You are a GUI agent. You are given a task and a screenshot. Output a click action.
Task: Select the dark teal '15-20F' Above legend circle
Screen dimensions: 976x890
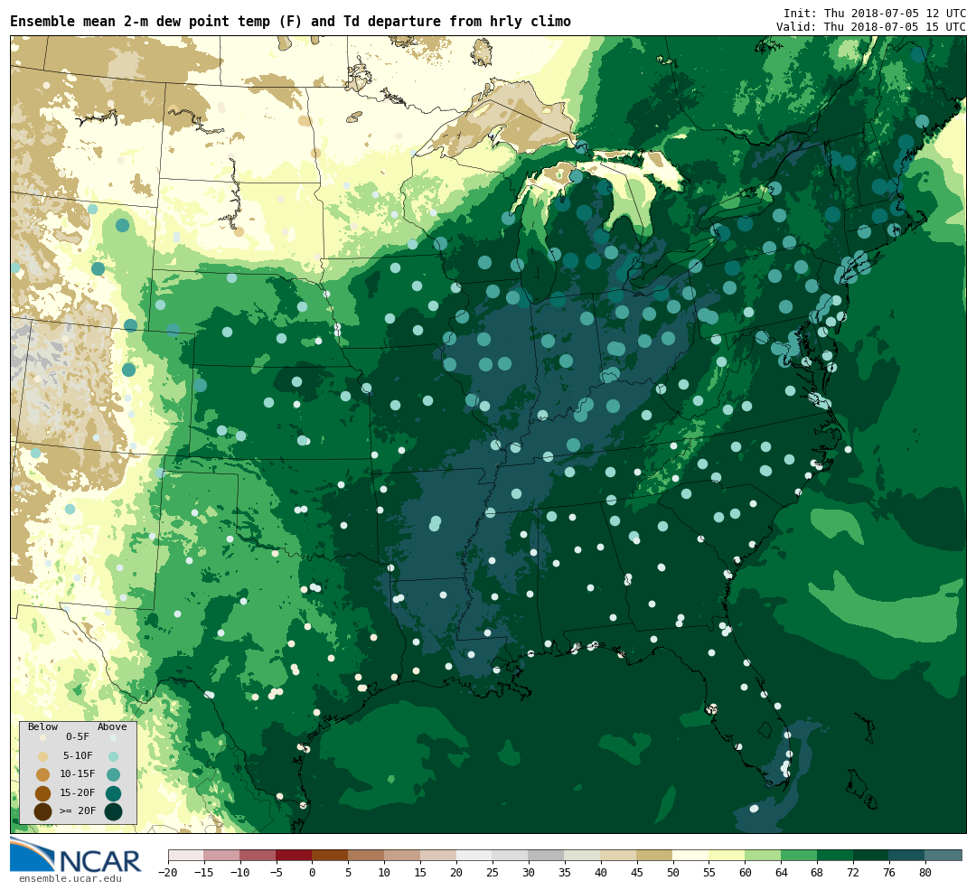pos(113,793)
